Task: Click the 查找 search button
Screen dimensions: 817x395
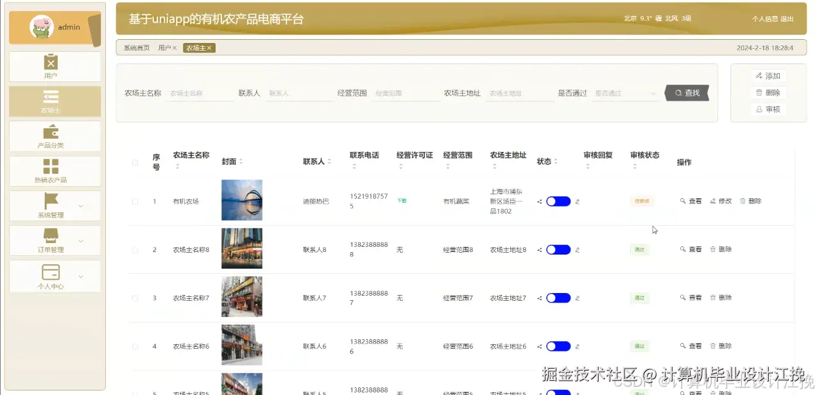Action: (687, 93)
